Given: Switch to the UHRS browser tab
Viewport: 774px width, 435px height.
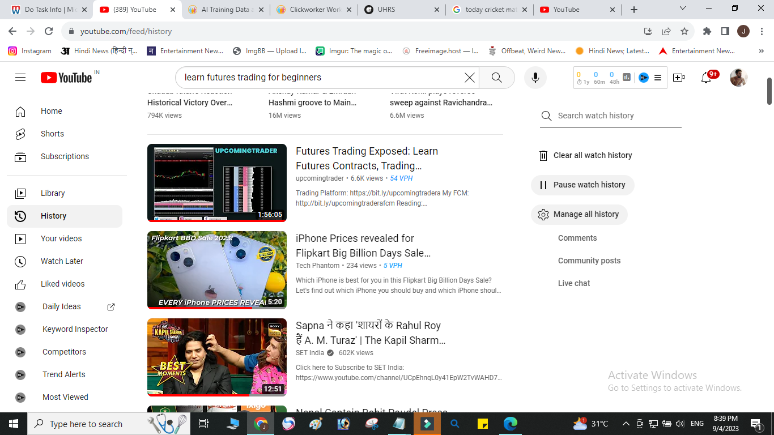Looking at the screenshot, I should [x=402, y=10].
